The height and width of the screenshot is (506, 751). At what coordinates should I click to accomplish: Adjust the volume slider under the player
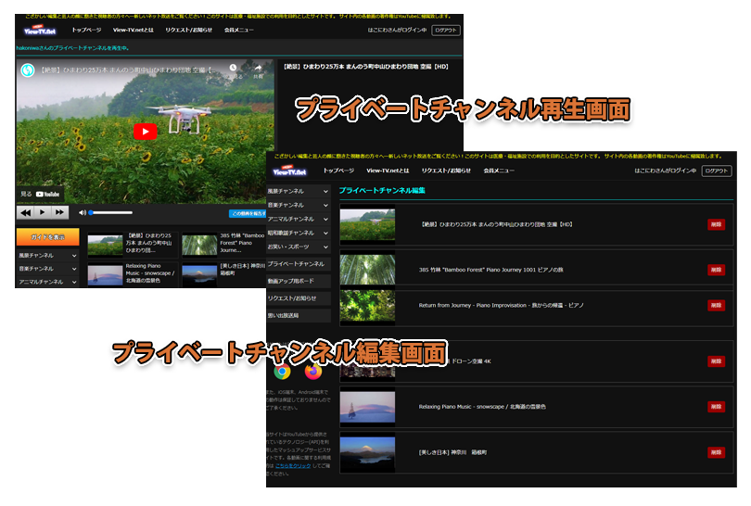[x=110, y=212]
